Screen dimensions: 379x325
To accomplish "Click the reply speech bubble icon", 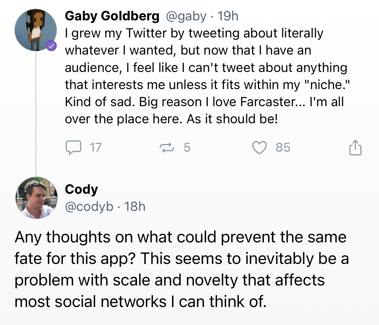I will point(73,147).
